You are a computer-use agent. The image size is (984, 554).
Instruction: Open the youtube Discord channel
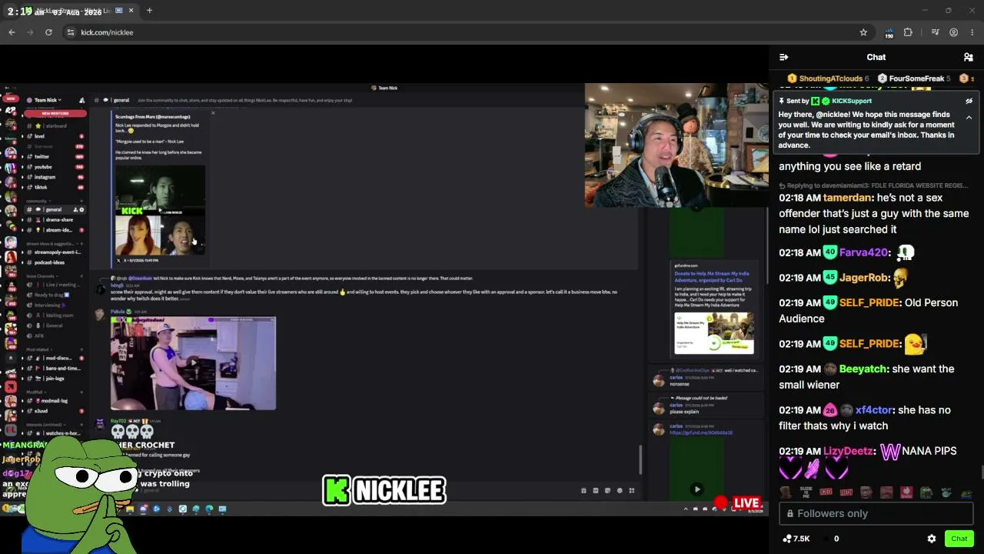click(x=55, y=167)
